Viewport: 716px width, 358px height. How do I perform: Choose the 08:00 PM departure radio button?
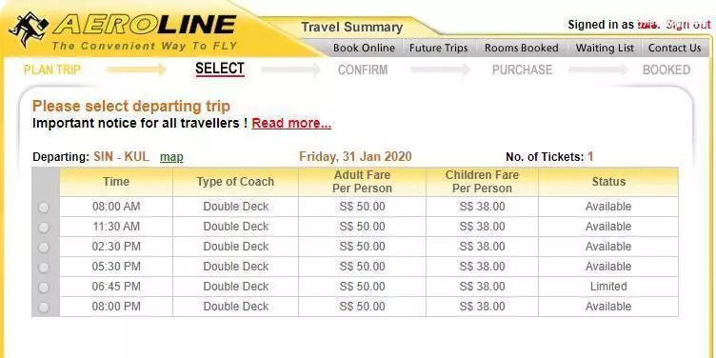coord(44,308)
